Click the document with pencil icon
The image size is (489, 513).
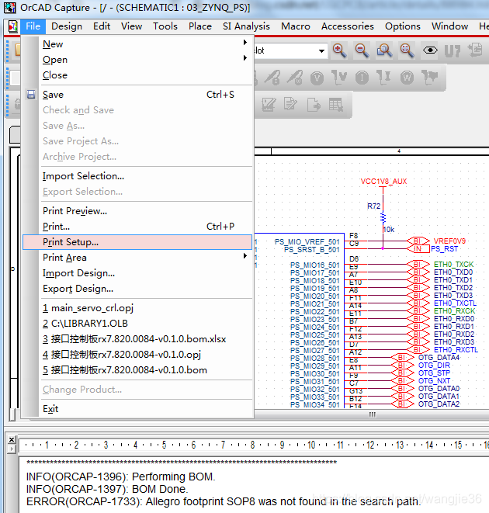point(290,104)
